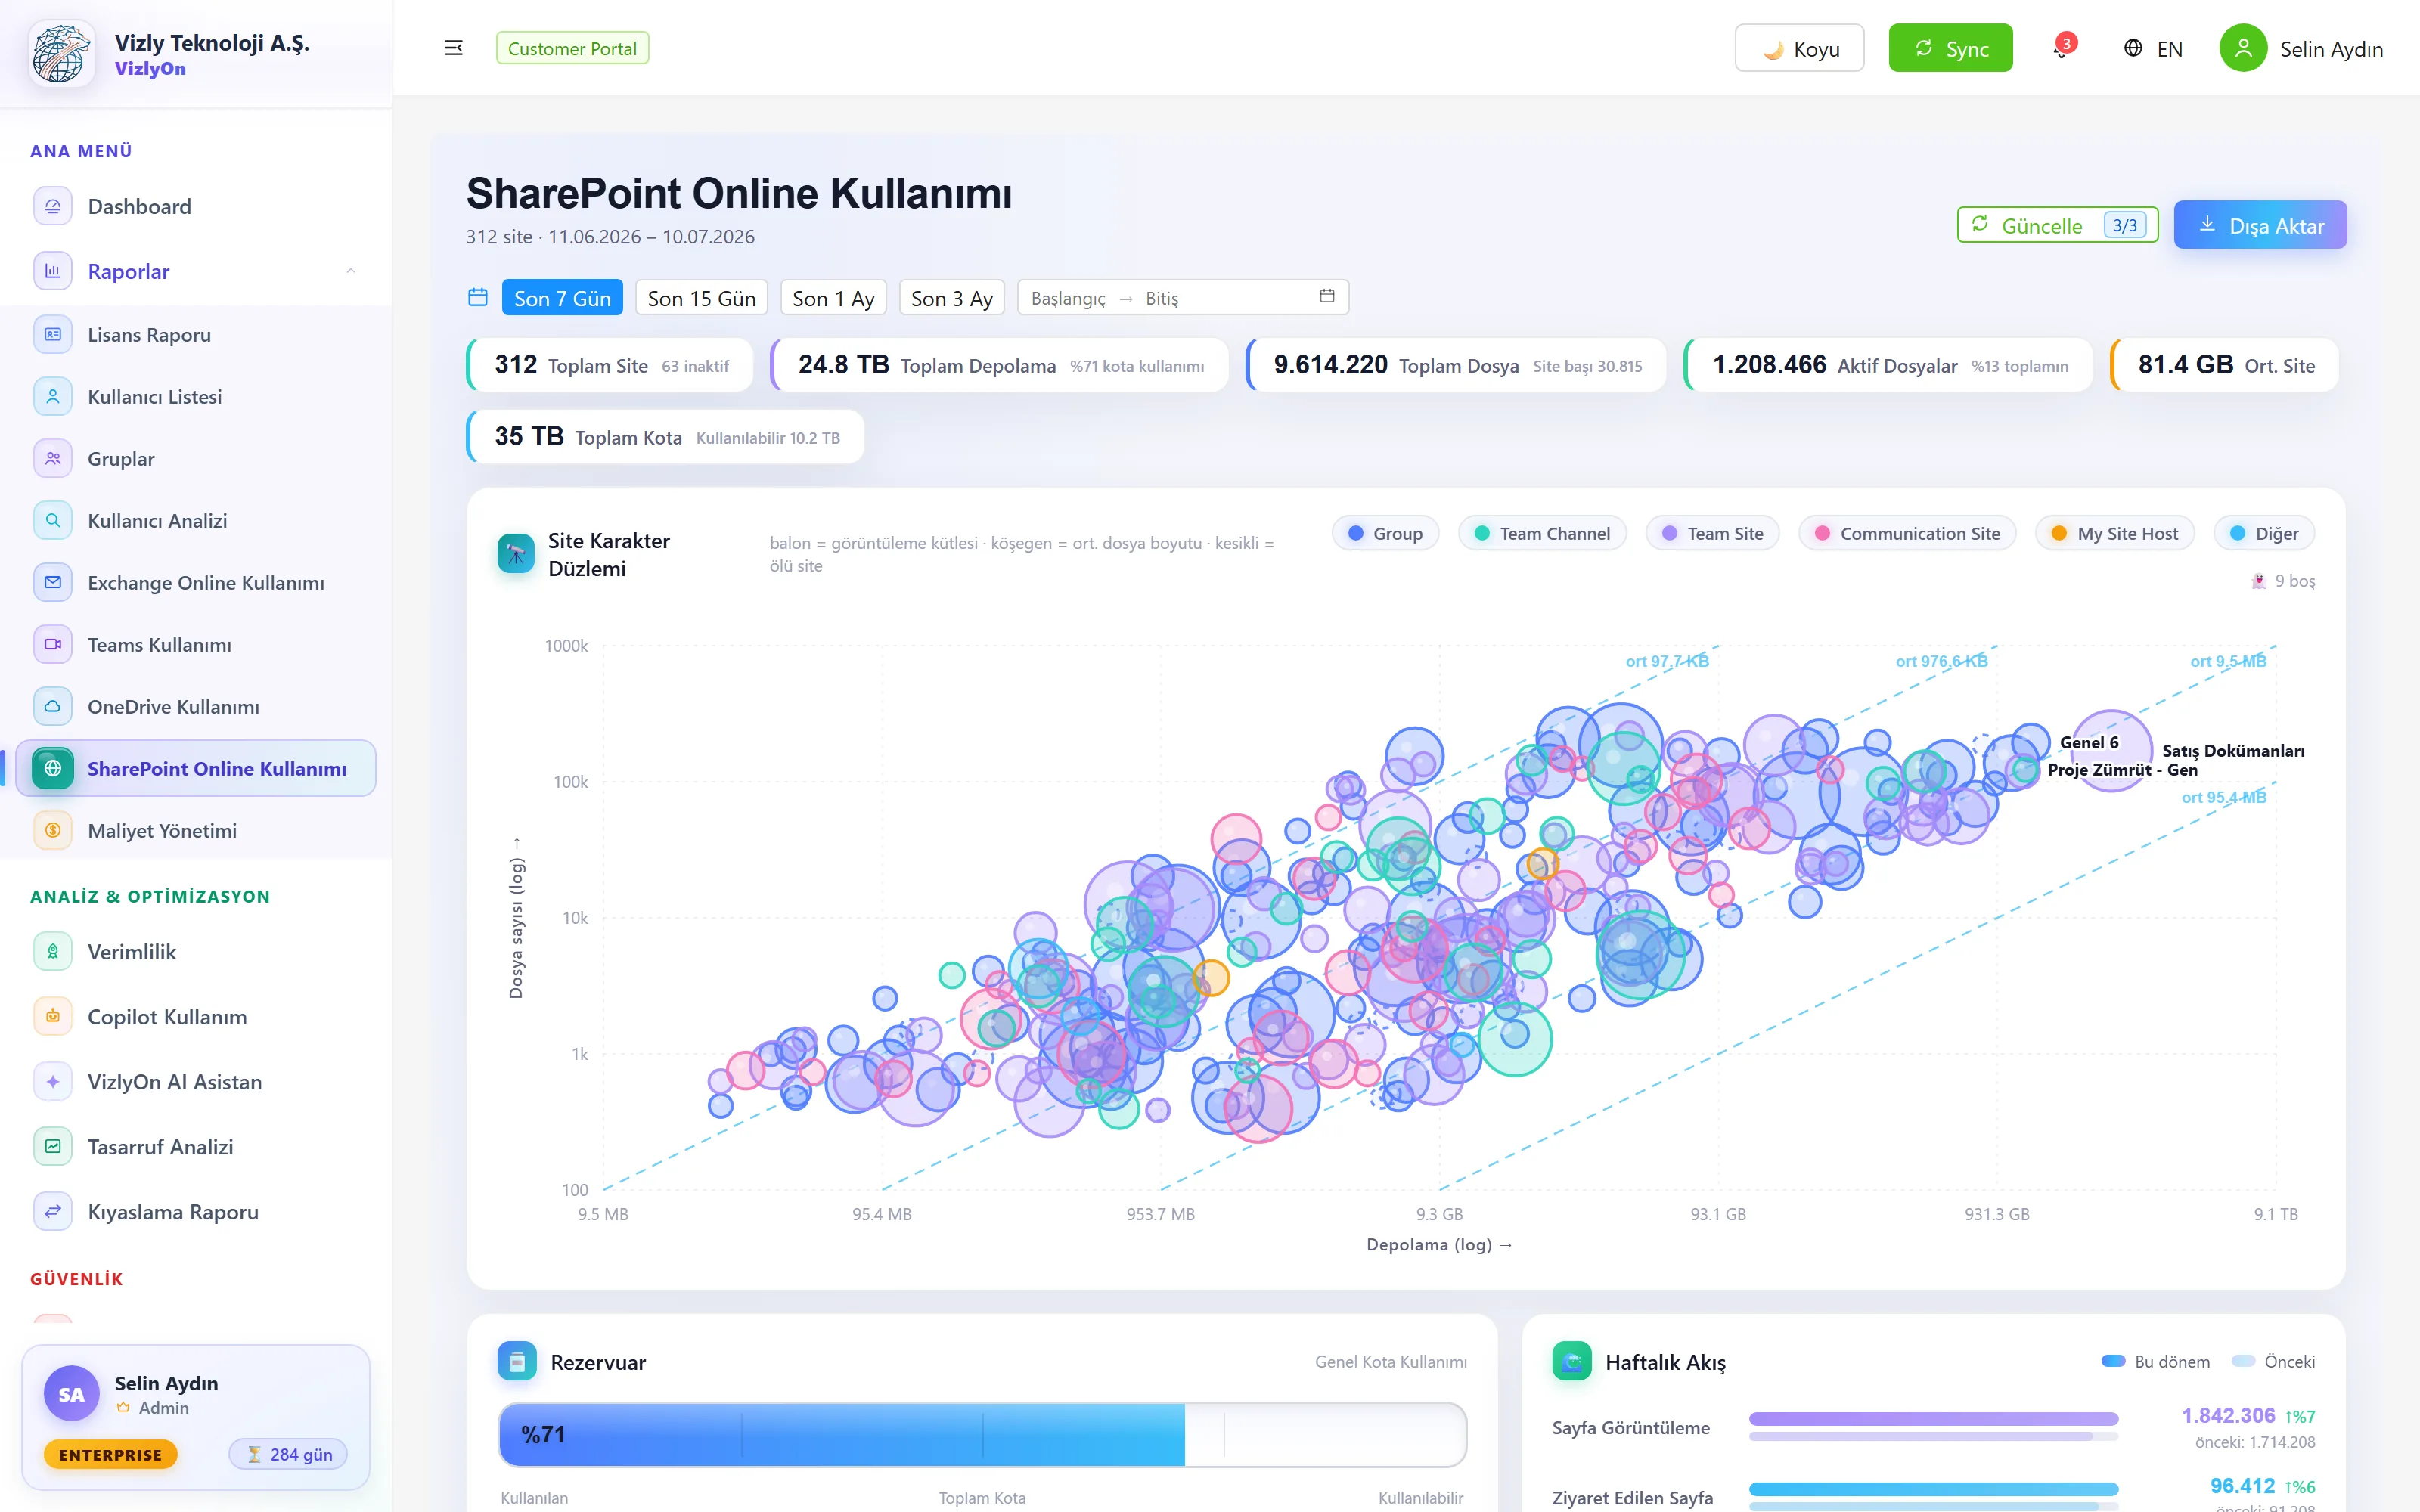Click the OneDrive Kullanımı cloud icon
Image resolution: width=2420 pixels, height=1512 pixels.
pyautogui.click(x=53, y=706)
